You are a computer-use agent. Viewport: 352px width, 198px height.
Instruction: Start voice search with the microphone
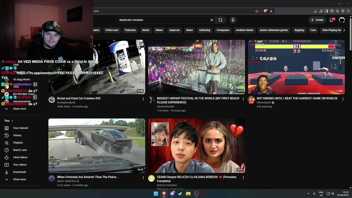233,20
